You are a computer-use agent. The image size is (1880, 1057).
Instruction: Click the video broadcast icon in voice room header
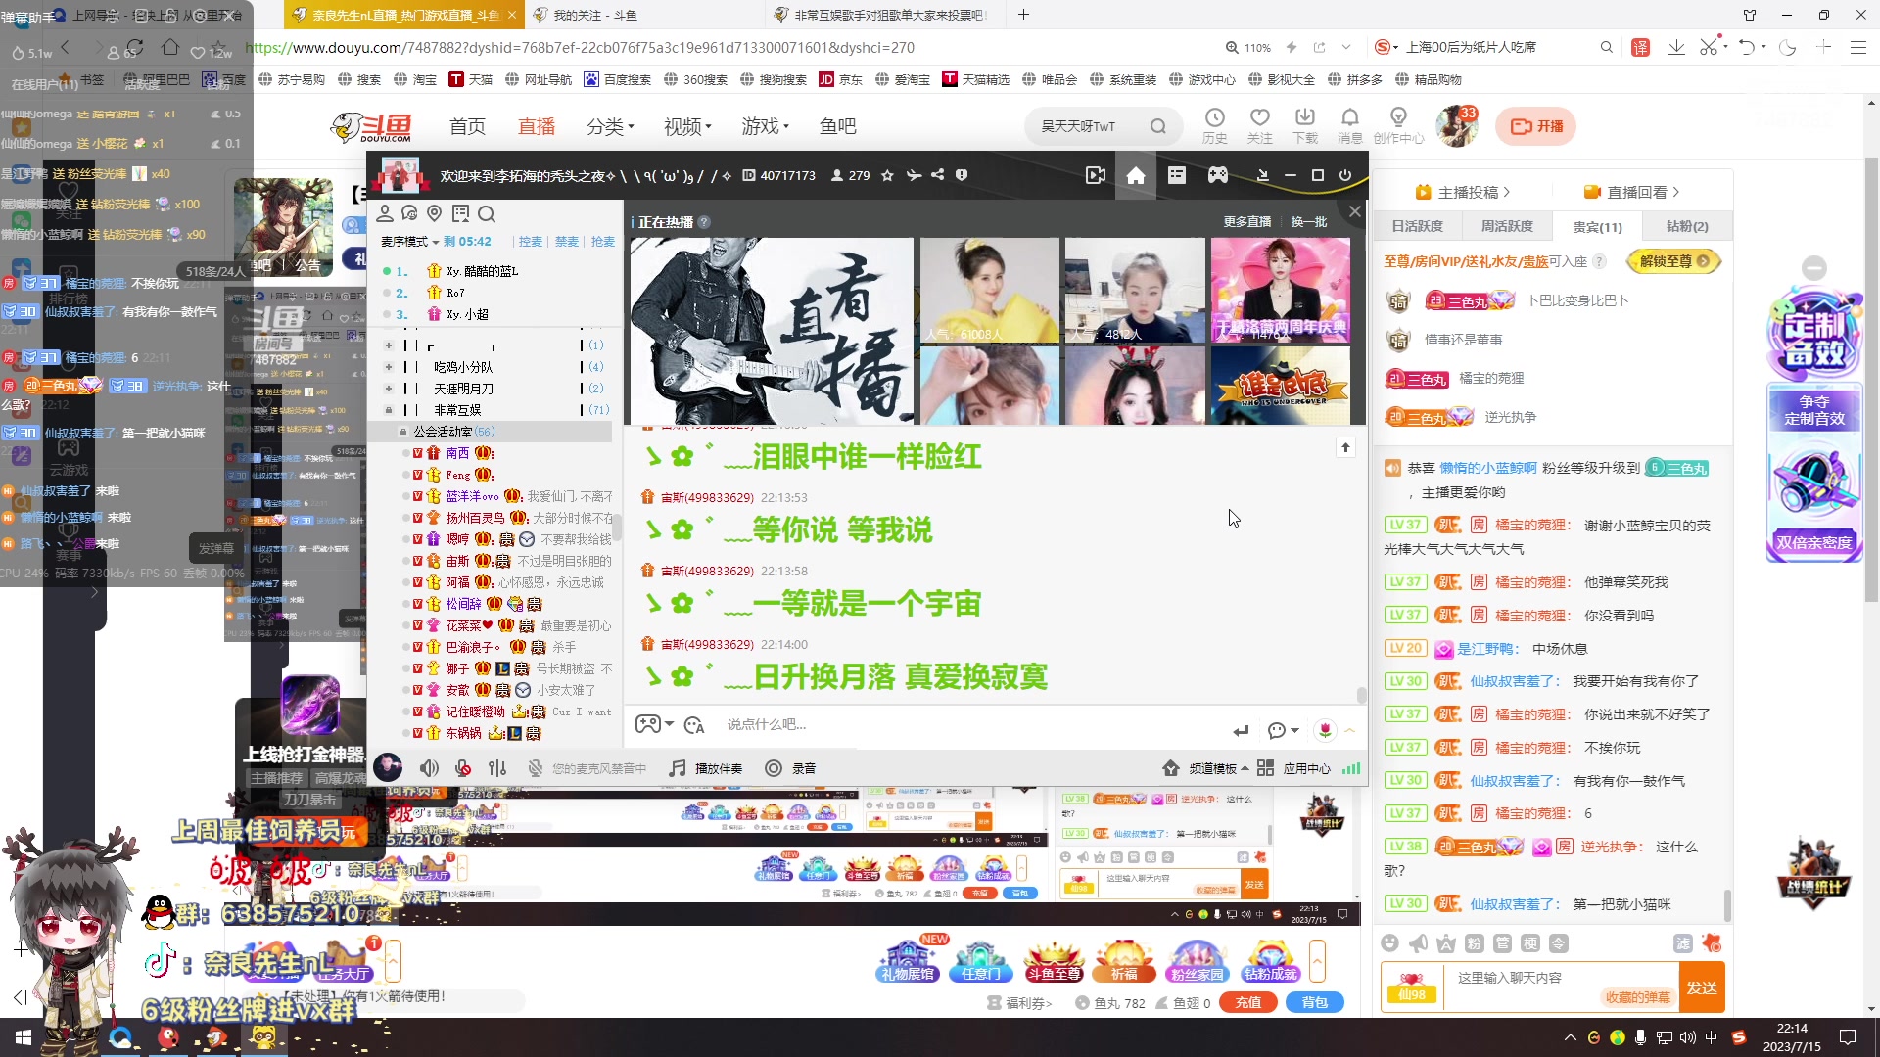[x=1096, y=176]
